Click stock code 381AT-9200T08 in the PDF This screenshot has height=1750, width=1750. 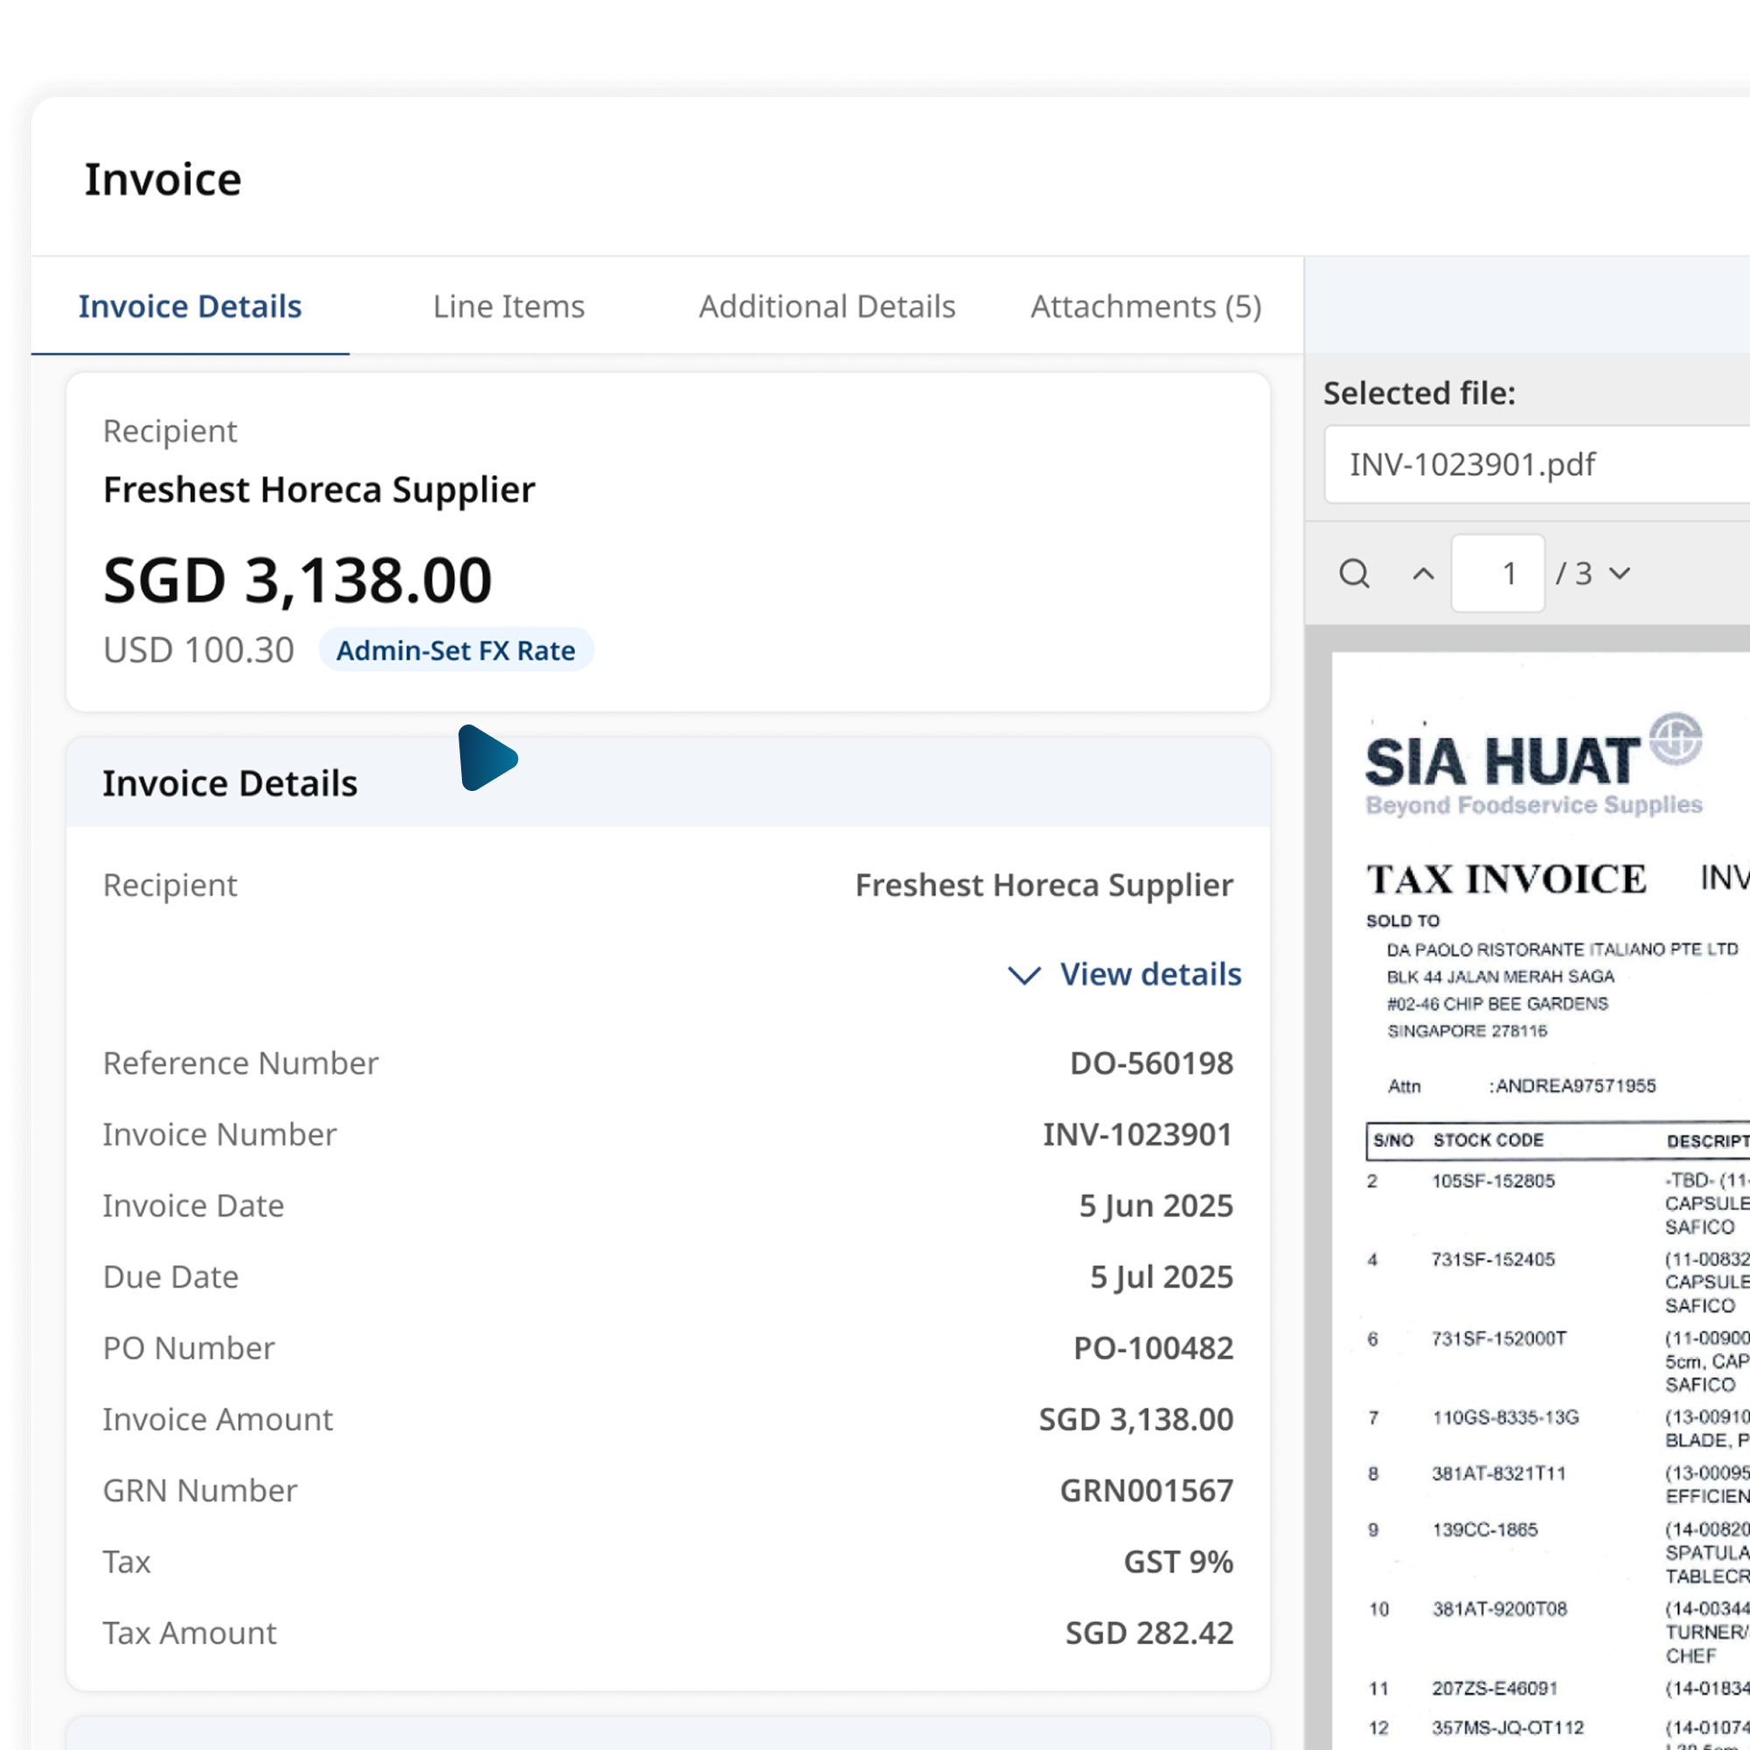click(1499, 1609)
